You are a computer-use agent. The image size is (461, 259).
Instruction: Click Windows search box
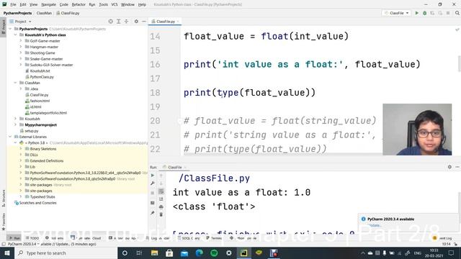66,253
